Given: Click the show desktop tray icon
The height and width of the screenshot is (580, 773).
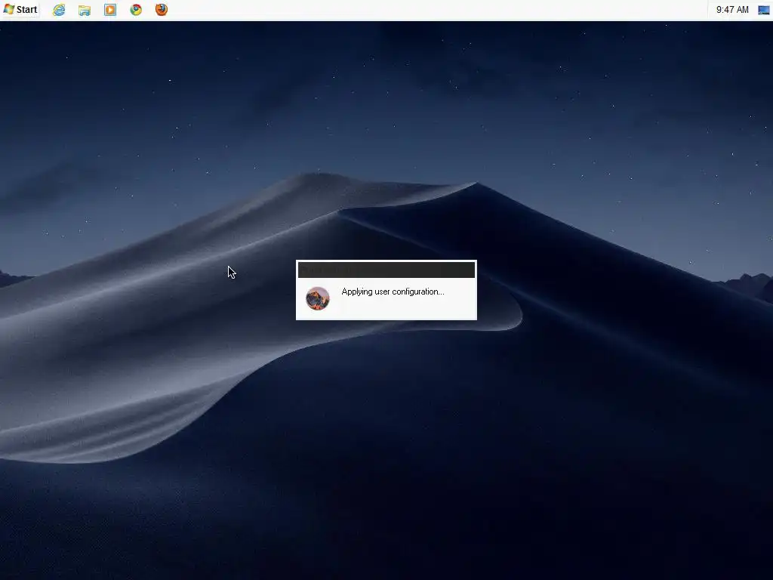Looking at the screenshot, I should pyautogui.click(x=764, y=10).
